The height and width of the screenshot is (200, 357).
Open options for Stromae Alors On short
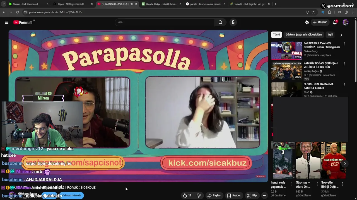coord(317,184)
